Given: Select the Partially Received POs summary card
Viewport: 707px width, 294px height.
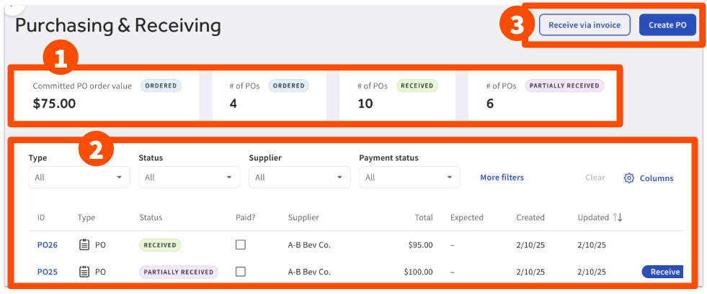Looking at the screenshot, I should point(541,95).
